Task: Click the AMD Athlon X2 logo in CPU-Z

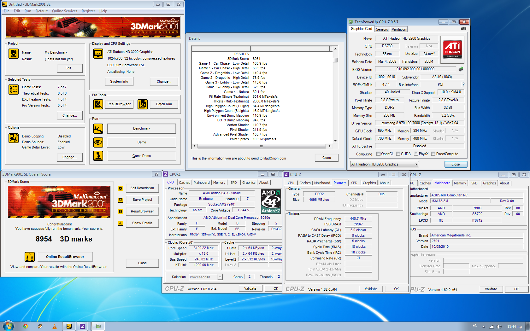Action: click(x=271, y=202)
